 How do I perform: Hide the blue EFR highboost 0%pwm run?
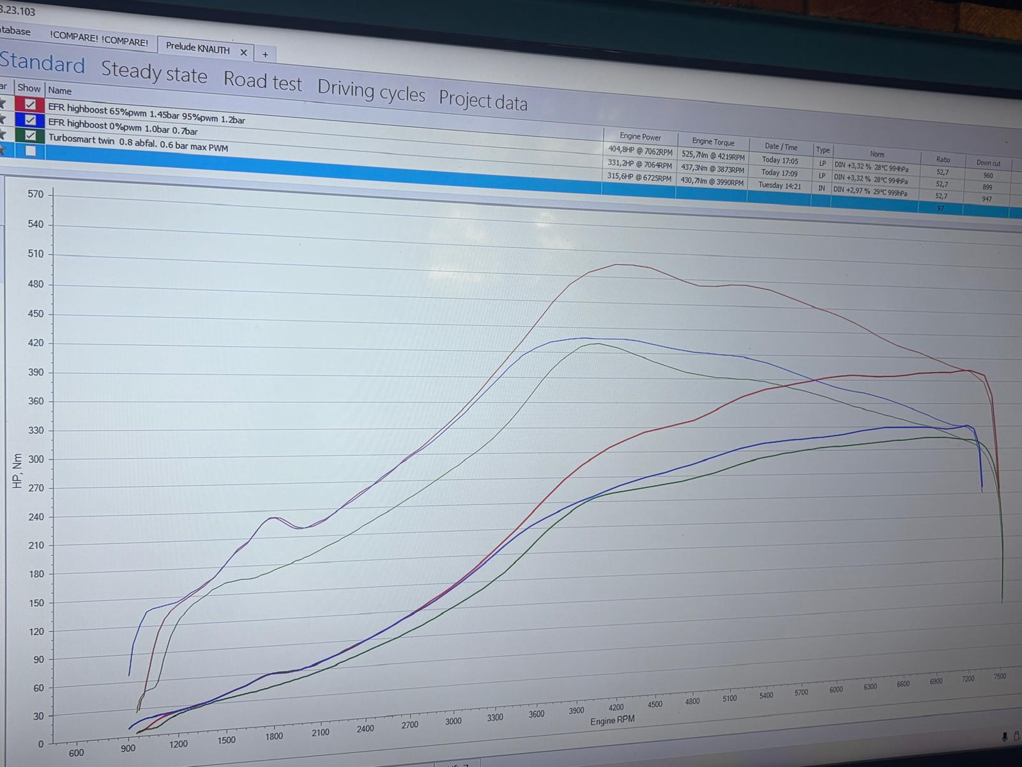pos(29,120)
